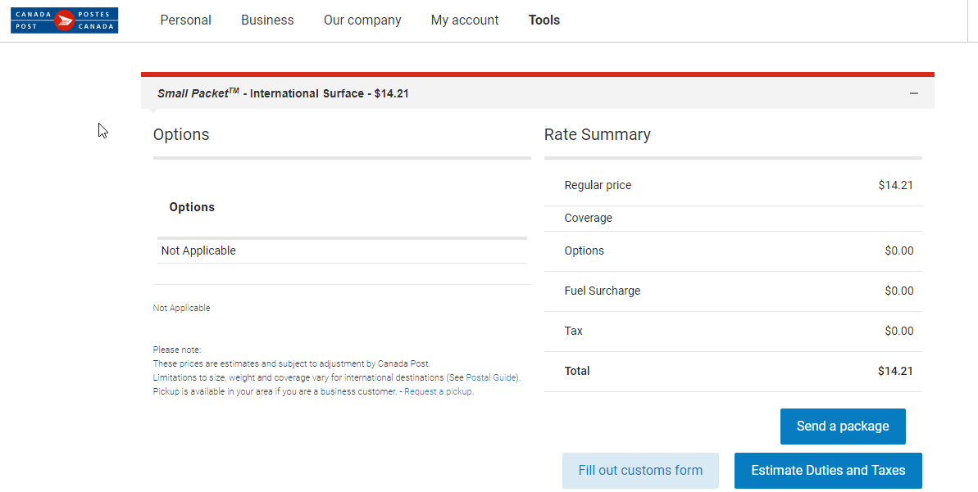
Task: Click the Not Applicable table row
Action: click(342, 251)
